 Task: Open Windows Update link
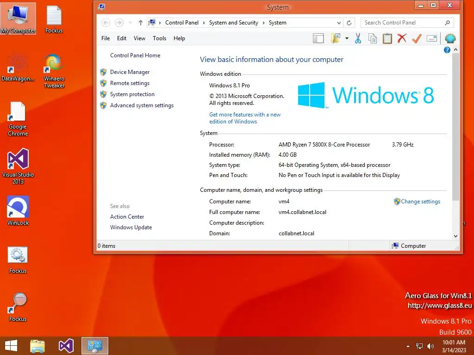tap(131, 227)
